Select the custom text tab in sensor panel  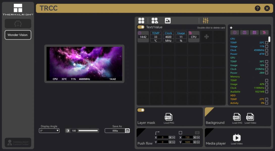264,32
